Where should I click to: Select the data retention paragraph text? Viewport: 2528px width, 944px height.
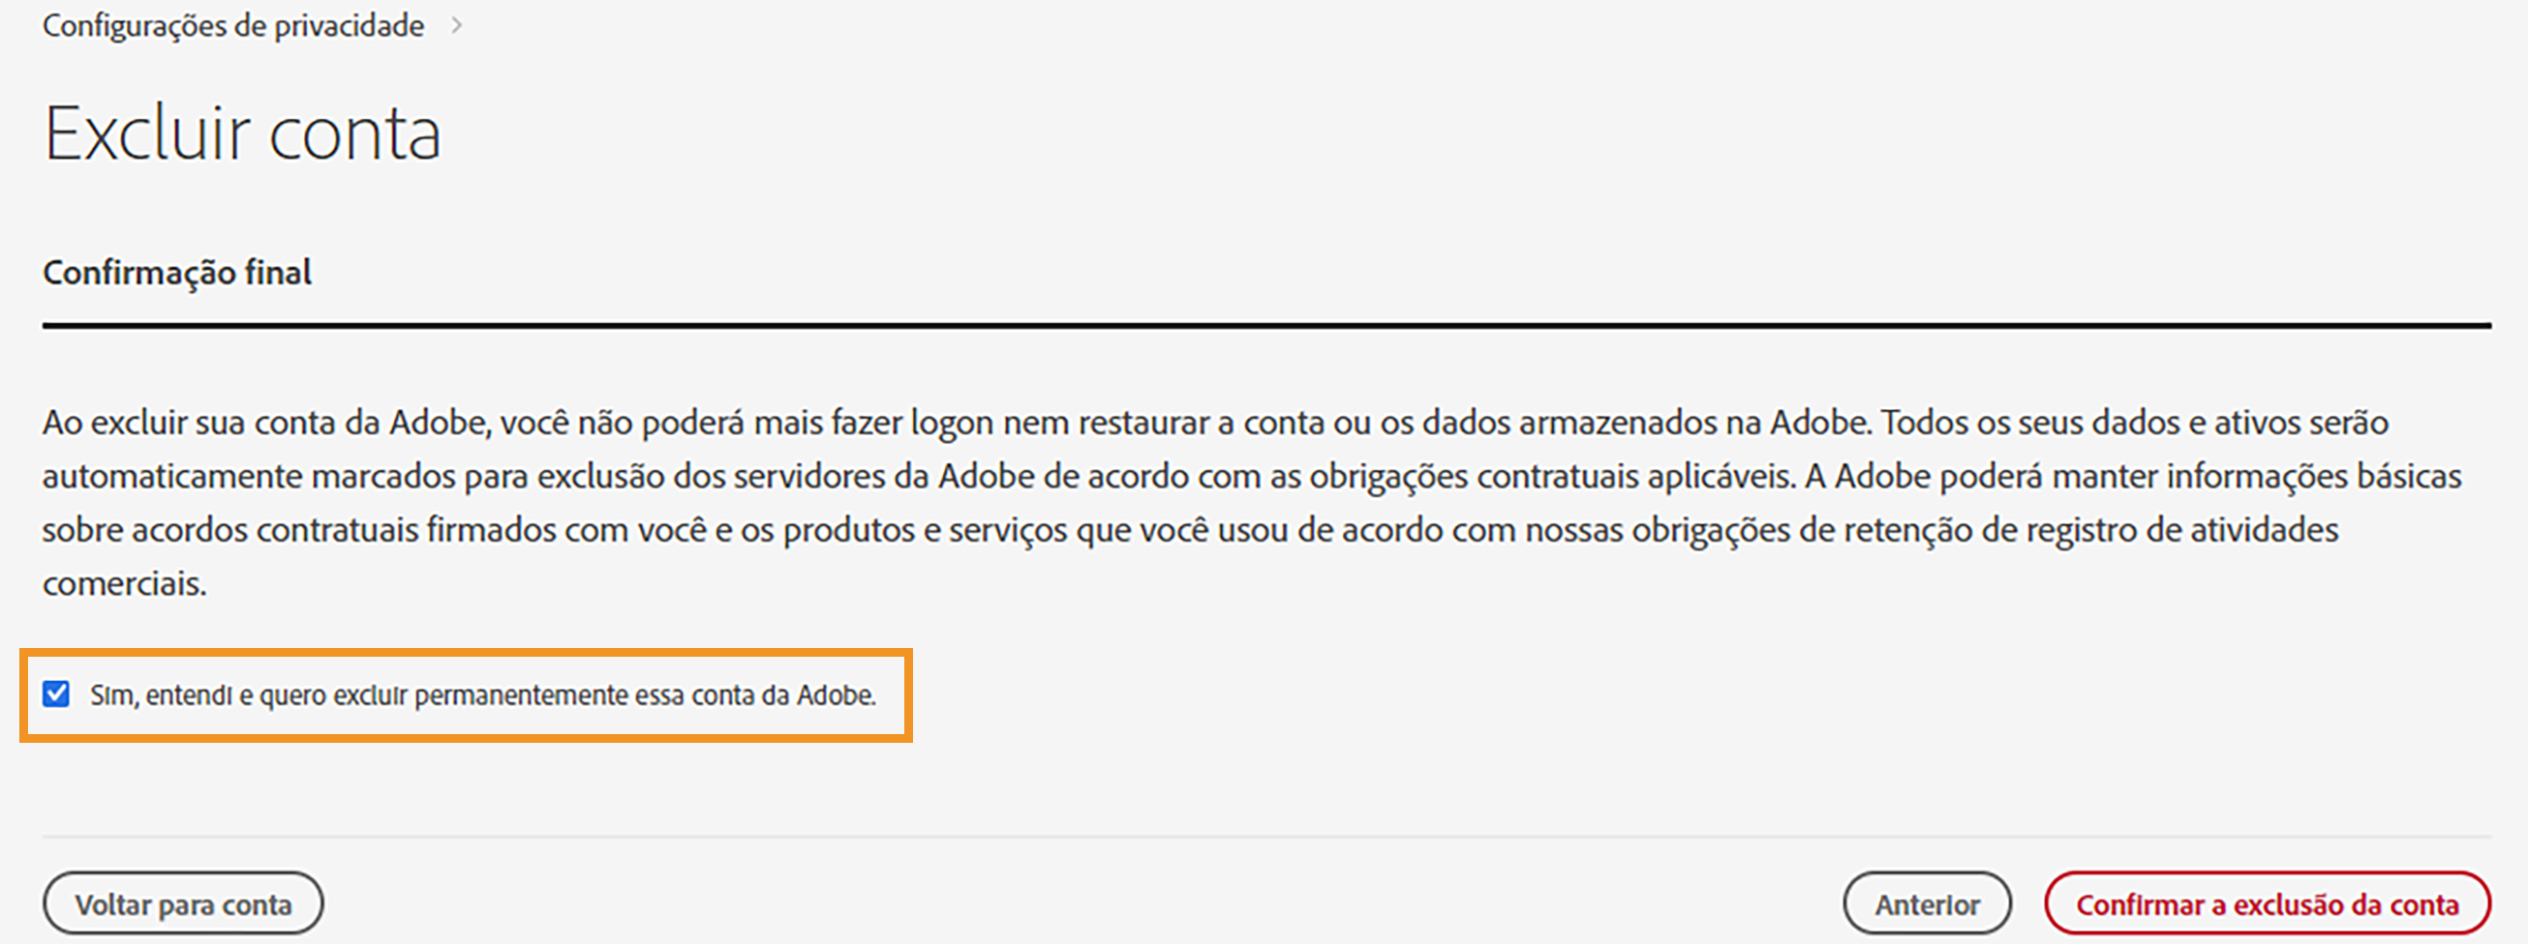[1256, 502]
